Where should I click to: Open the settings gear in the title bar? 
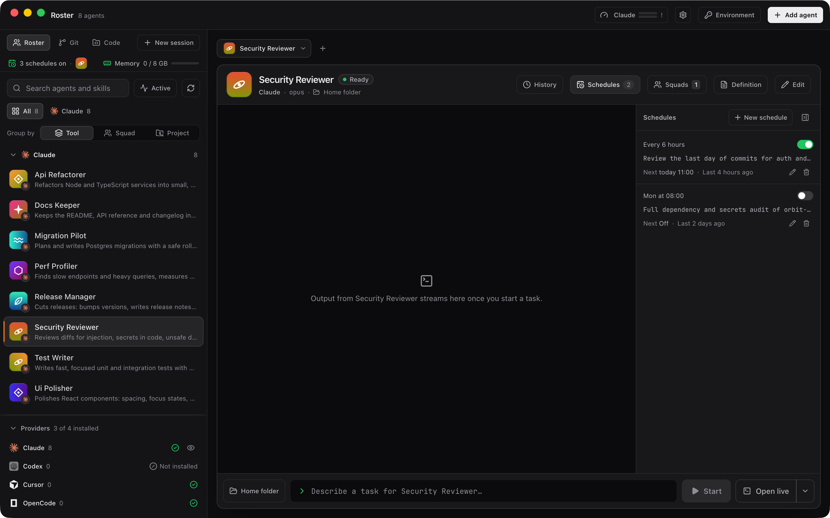tap(683, 15)
